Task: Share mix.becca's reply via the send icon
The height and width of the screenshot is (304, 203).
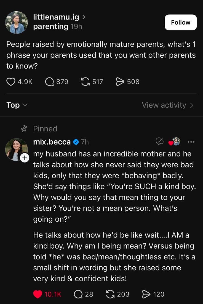Action: point(146,294)
